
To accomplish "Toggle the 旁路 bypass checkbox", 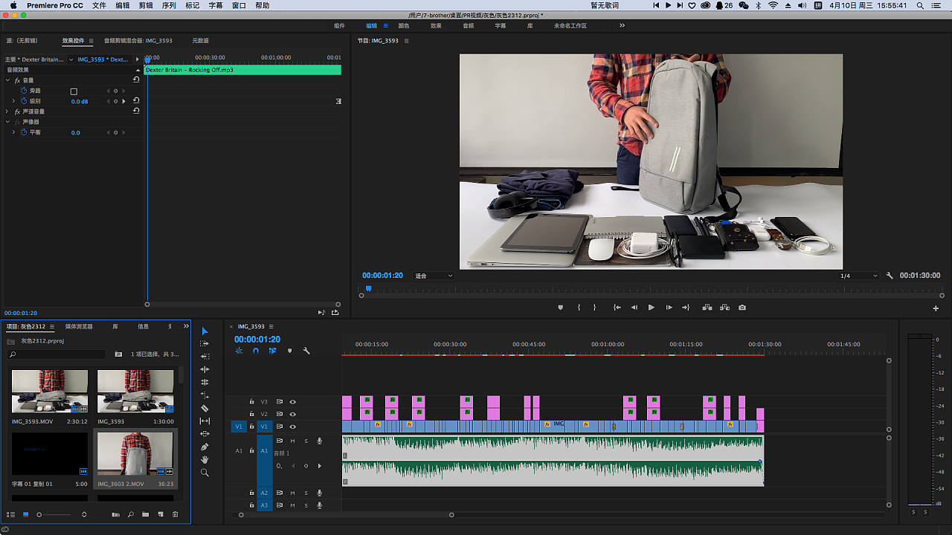I will click(x=74, y=91).
